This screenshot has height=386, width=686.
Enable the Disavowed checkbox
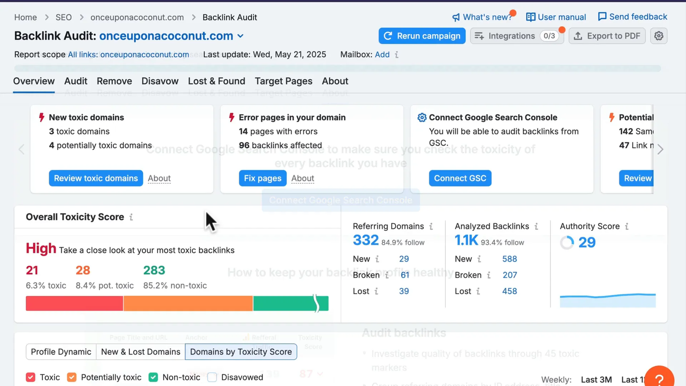(212, 377)
